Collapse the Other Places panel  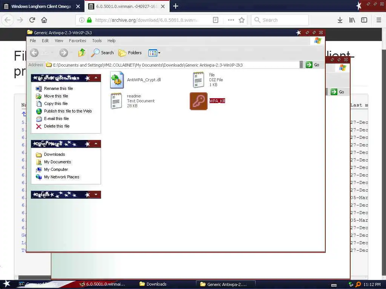tap(96, 144)
